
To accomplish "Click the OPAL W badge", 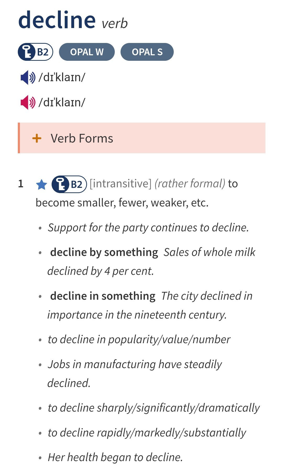I will [87, 52].
